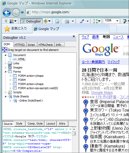
Task: Collapse the Document tree node
Action: click(6, 55)
